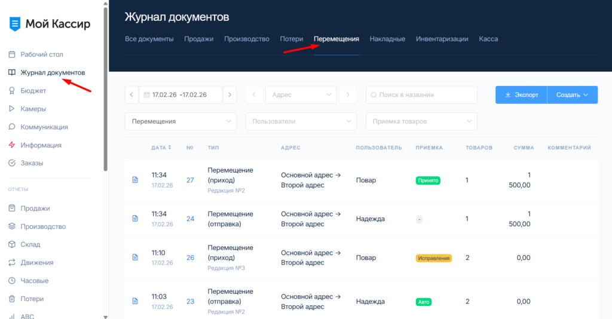612x319 pixels.
Task: Click the Склад box icon
Action: pos(11,244)
